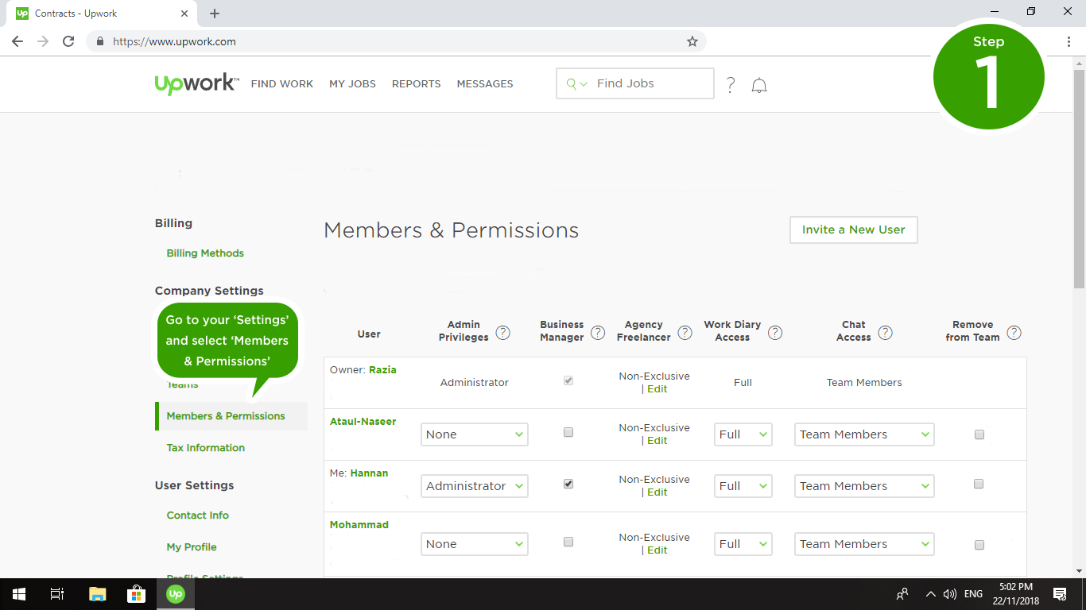Image resolution: width=1086 pixels, height=610 pixels.
Task: Click the Invite a New User button
Action: (853, 230)
